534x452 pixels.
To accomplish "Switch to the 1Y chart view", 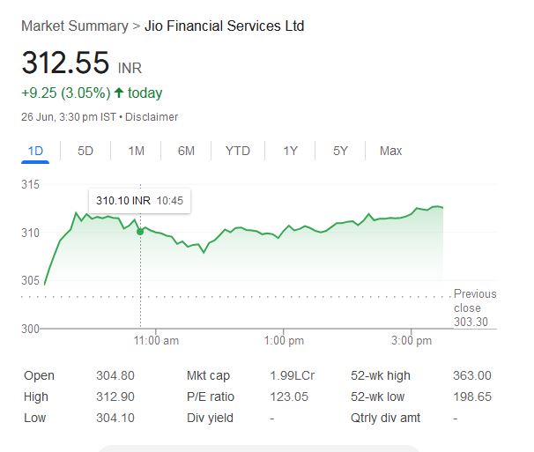I will coord(290,151).
